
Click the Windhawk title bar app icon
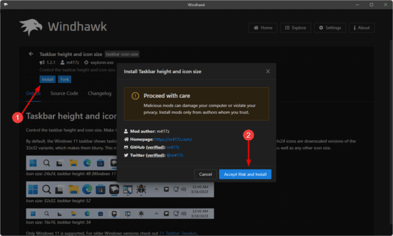click(x=6, y=4)
